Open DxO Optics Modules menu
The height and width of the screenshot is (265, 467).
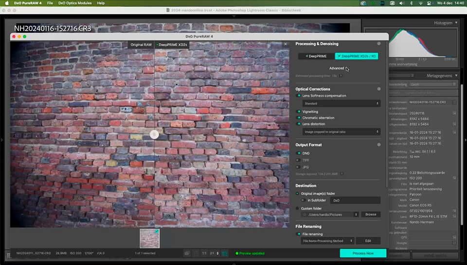click(75, 3)
